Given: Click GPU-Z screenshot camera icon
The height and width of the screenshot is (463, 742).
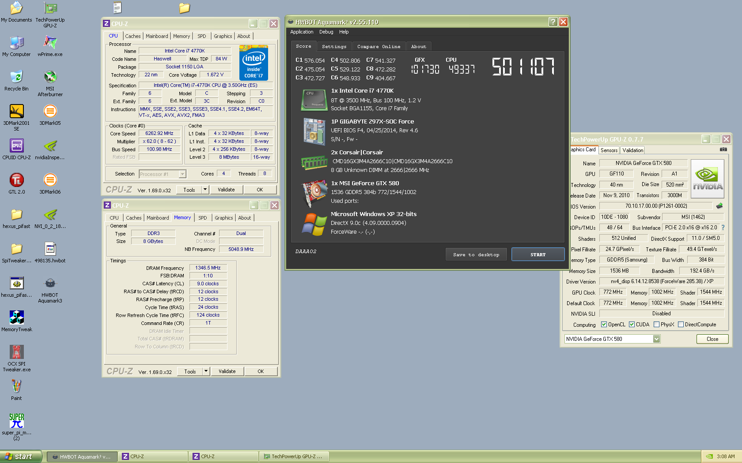Looking at the screenshot, I should click(723, 149).
